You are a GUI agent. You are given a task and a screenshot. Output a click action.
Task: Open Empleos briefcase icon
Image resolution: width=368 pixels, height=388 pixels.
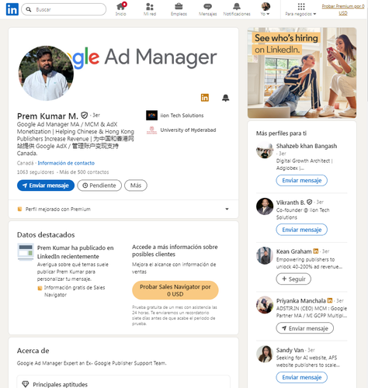coord(179,9)
